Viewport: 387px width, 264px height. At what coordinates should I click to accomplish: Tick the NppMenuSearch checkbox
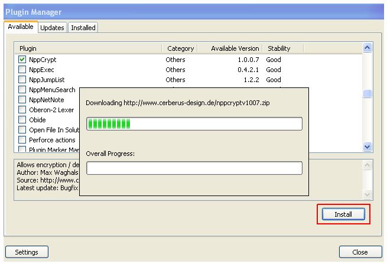coord(22,90)
